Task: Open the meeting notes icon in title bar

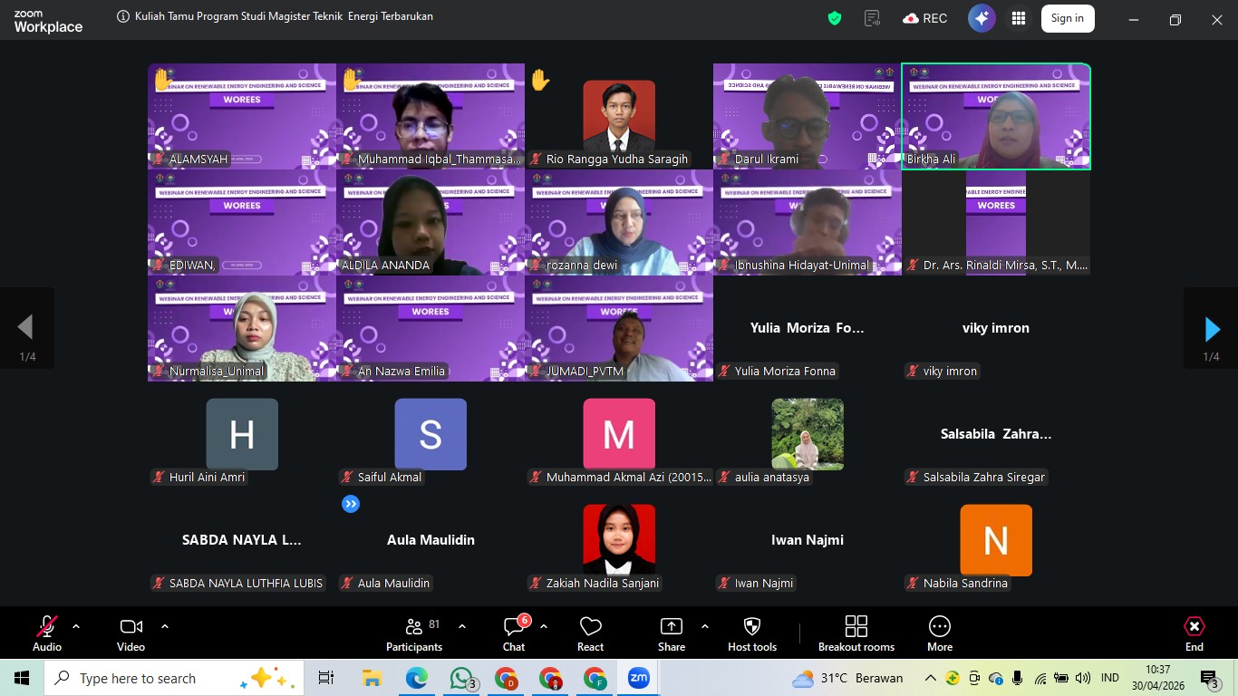Action: 873,18
